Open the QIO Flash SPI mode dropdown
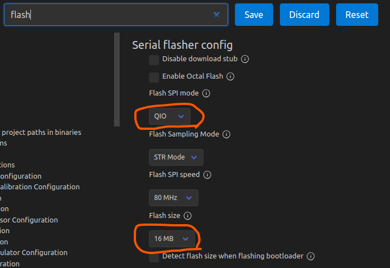The width and height of the screenshot is (390, 268). pos(169,116)
